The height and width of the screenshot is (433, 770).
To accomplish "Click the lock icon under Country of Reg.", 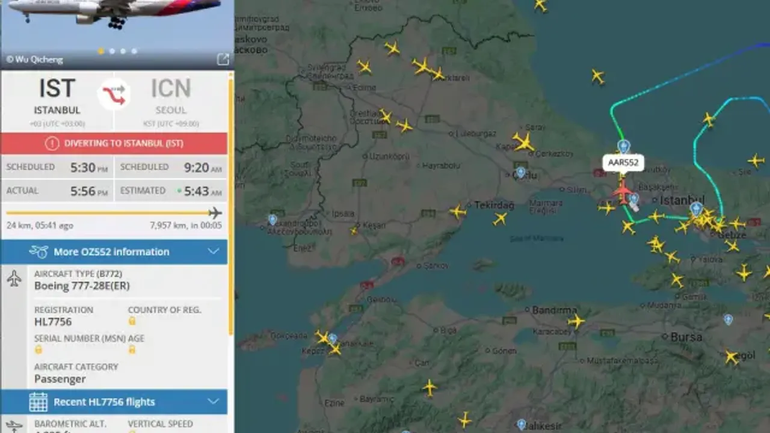I will pos(132,321).
